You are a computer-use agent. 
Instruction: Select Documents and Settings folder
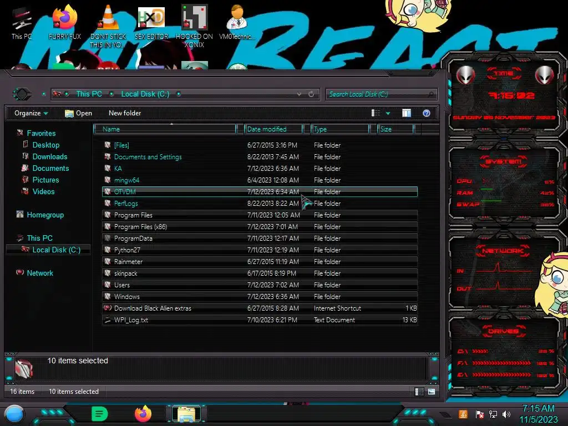260,157
